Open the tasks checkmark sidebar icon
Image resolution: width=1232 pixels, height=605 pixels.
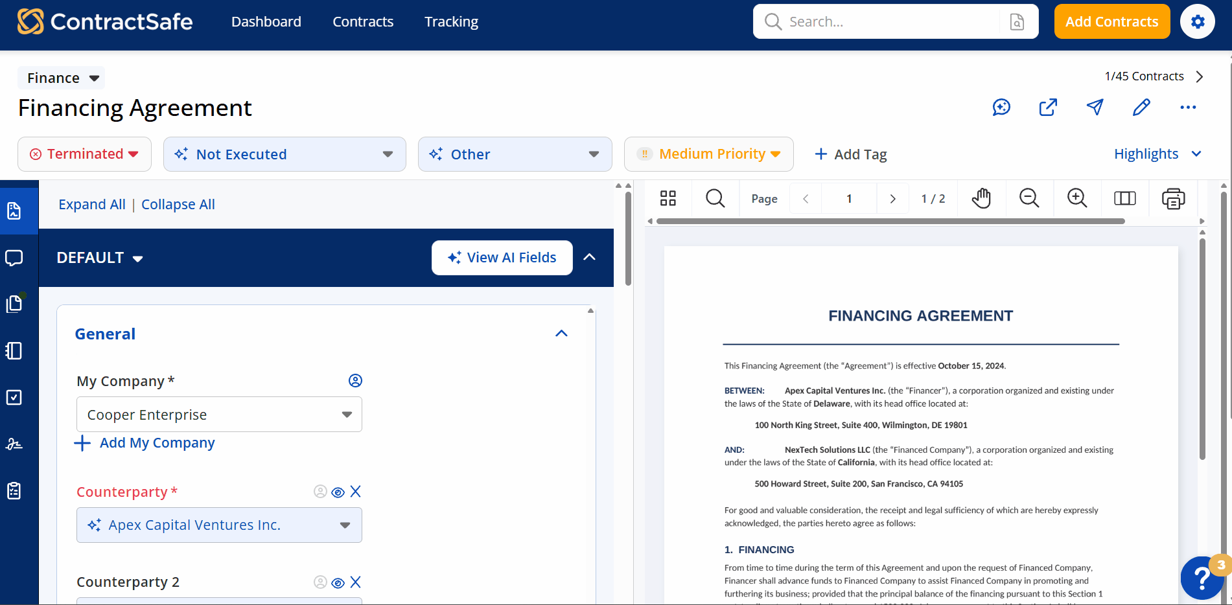14,397
